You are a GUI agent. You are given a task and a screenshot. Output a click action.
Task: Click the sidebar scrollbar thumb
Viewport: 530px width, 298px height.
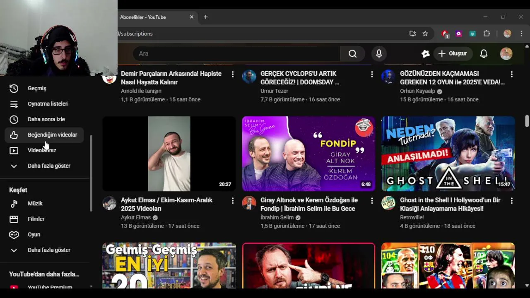click(x=91, y=173)
